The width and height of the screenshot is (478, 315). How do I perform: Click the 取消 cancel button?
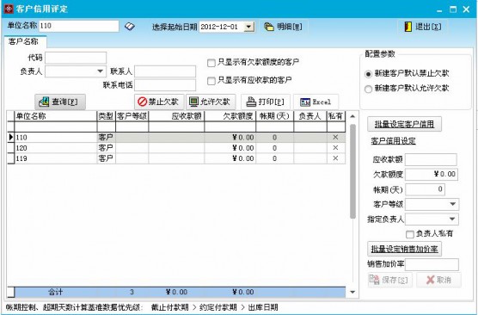pyautogui.click(x=438, y=280)
